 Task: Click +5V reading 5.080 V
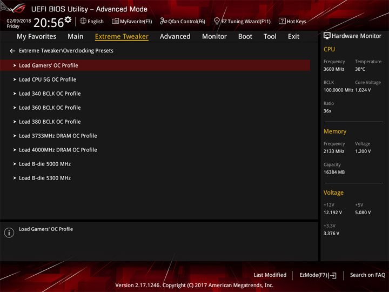click(363, 213)
